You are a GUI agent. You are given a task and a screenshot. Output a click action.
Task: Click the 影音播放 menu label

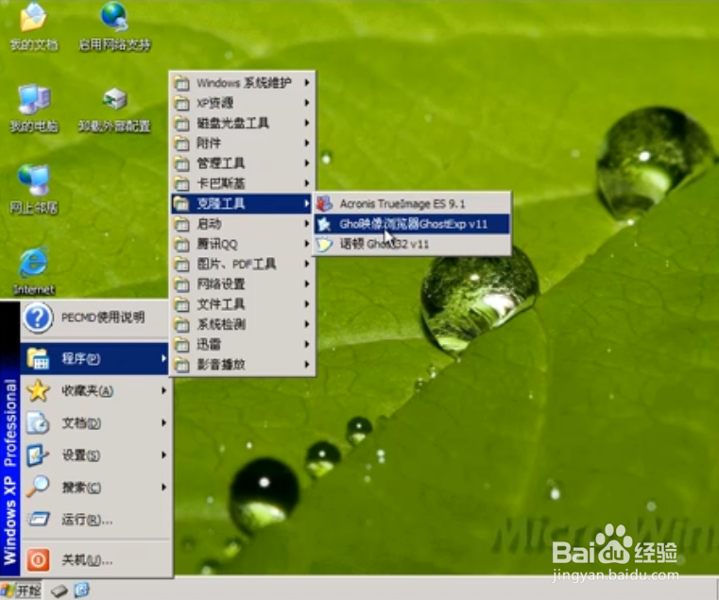[x=221, y=365]
